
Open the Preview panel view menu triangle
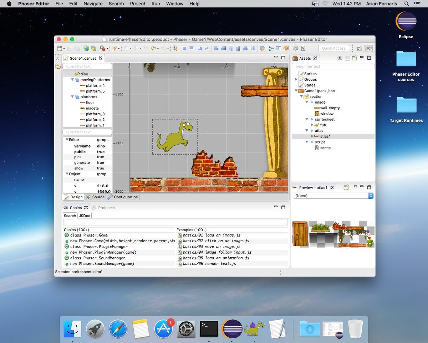[355, 187]
